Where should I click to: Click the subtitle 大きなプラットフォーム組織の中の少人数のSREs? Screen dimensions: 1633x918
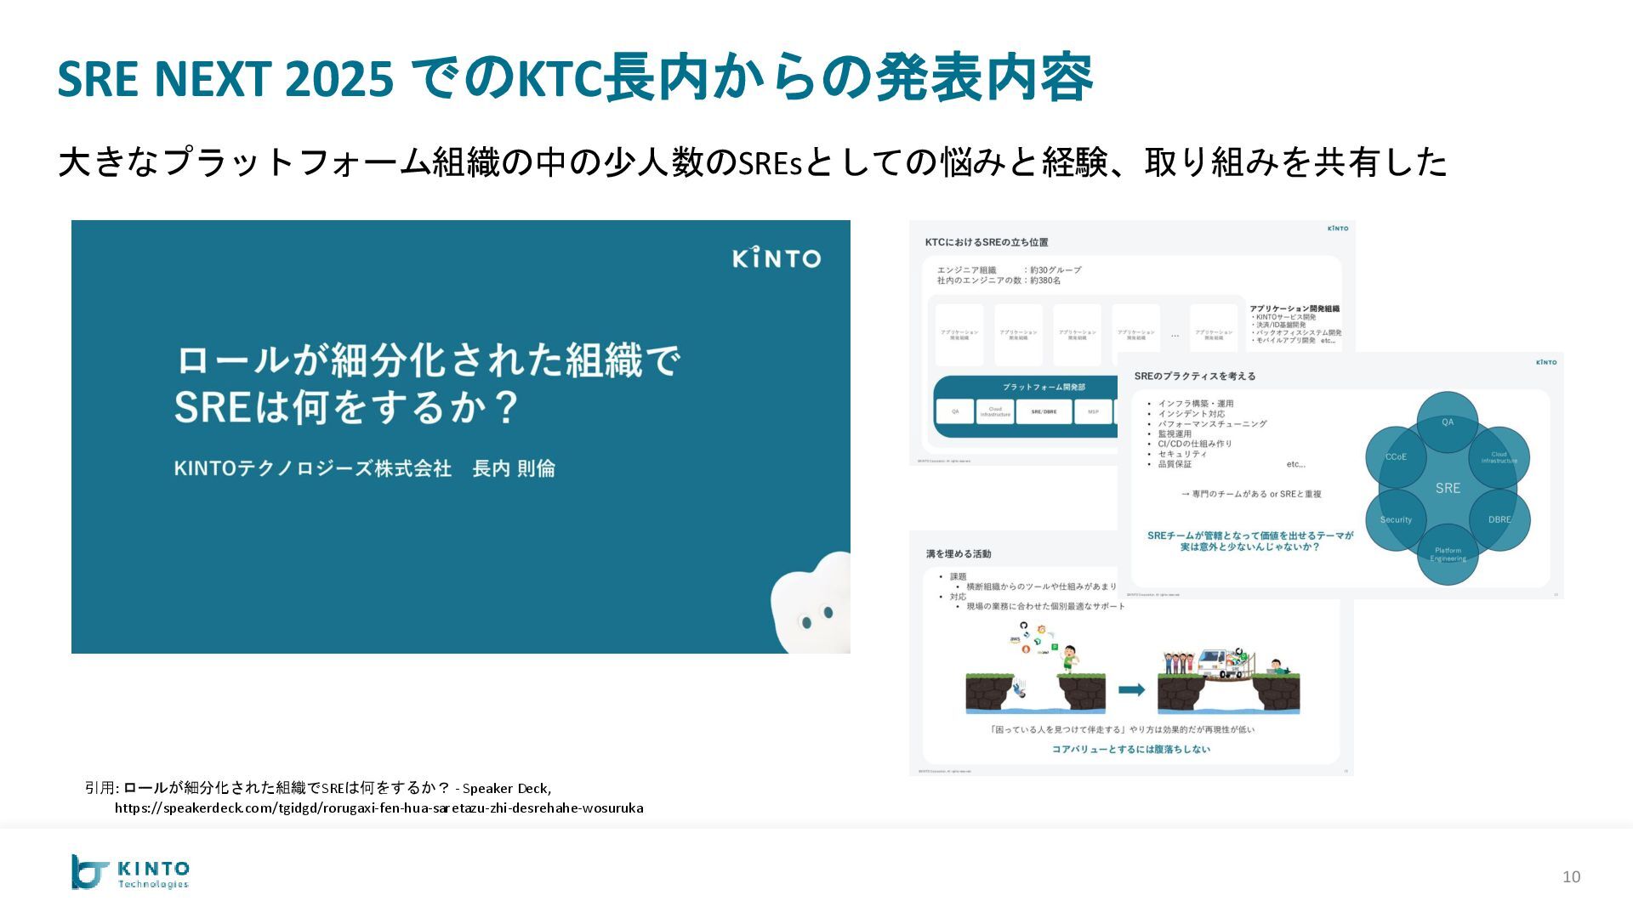[430, 162]
